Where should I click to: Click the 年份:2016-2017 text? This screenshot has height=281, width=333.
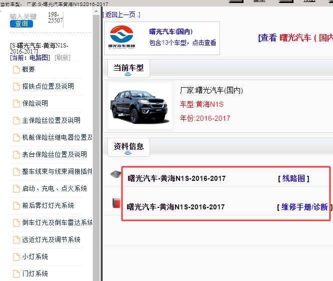point(205,118)
